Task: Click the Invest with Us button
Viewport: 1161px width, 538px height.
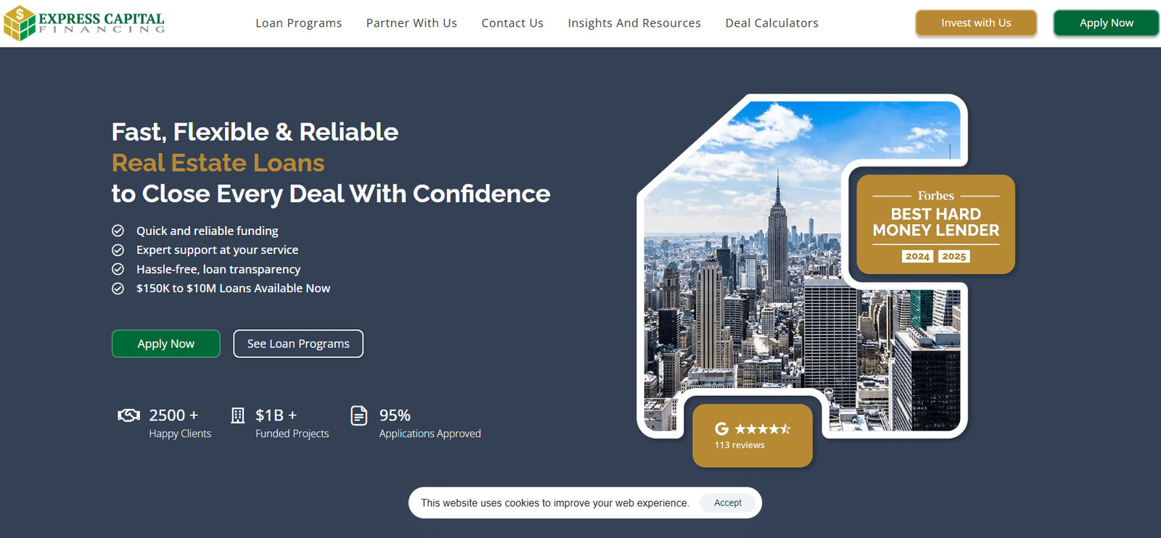Action: point(976,23)
